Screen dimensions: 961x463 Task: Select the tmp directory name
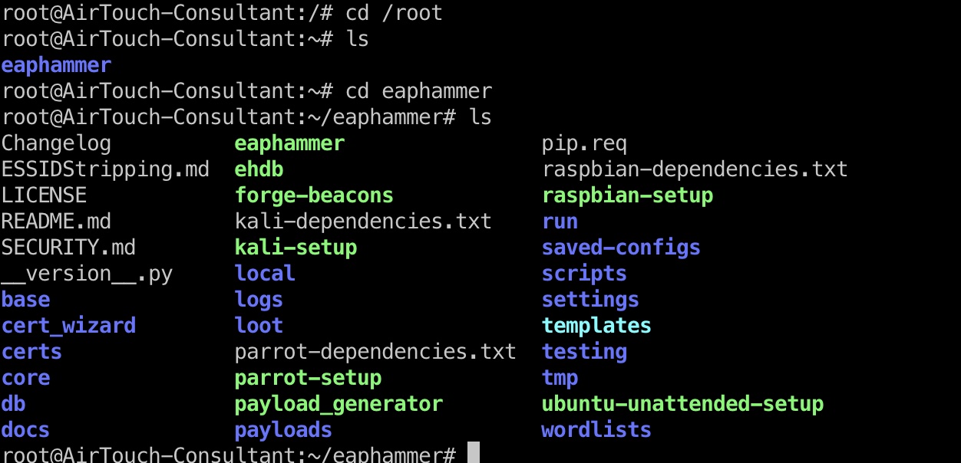(x=560, y=378)
